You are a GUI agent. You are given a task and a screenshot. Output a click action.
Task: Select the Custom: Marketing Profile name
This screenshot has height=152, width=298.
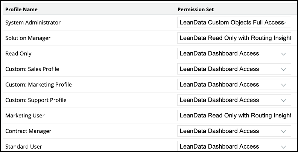coord(38,85)
